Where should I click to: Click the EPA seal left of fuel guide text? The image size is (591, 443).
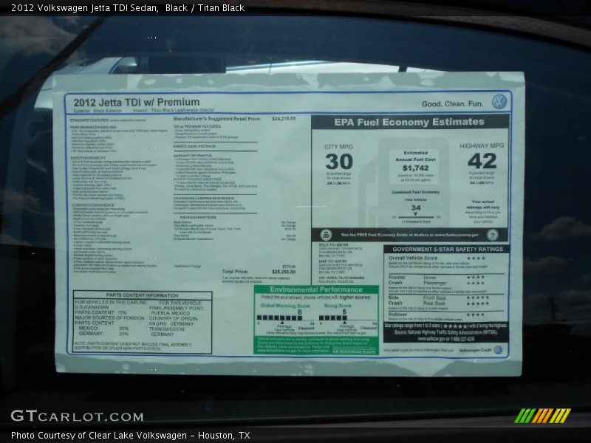pos(326,235)
